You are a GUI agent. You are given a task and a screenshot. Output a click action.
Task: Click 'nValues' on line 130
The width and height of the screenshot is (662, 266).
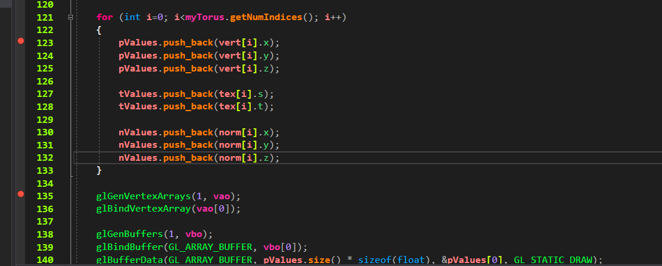pos(138,132)
